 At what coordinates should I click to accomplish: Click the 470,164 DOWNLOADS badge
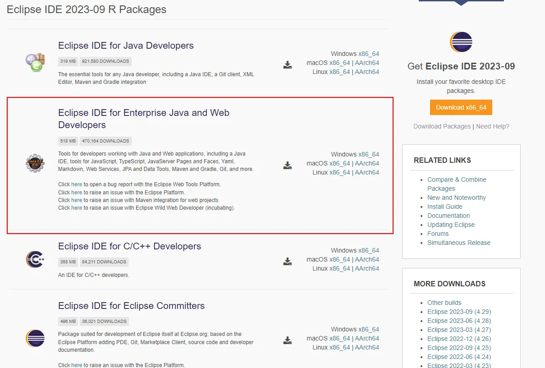tap(105, 141)
